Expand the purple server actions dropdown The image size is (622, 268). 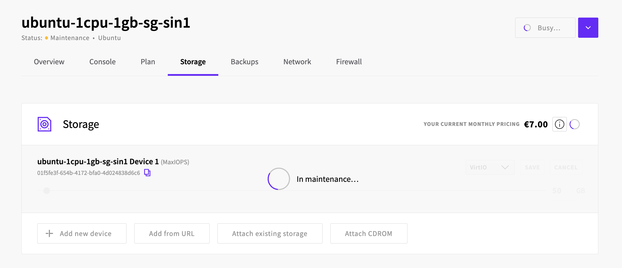(x=588, y=28)
